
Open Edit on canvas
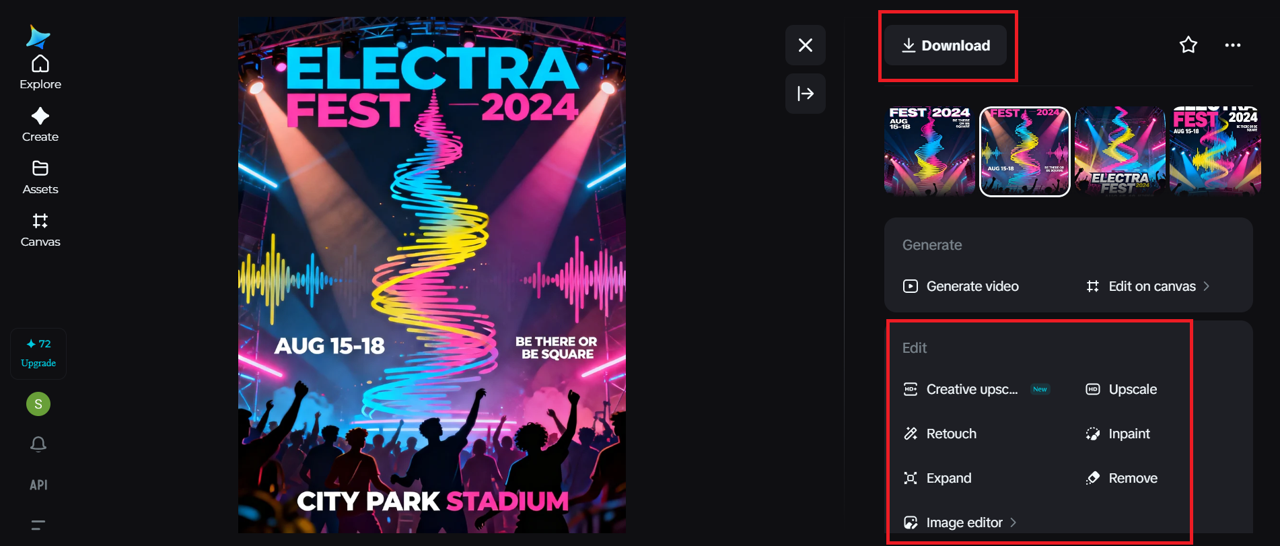1151,285
